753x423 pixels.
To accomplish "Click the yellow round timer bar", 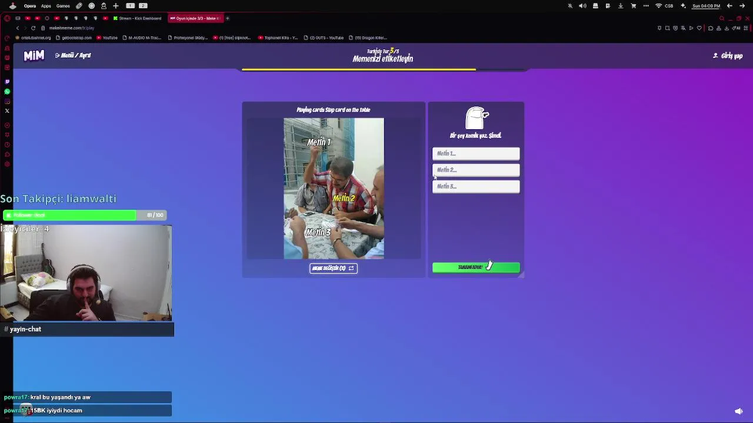I will click(x=359, y=69).
